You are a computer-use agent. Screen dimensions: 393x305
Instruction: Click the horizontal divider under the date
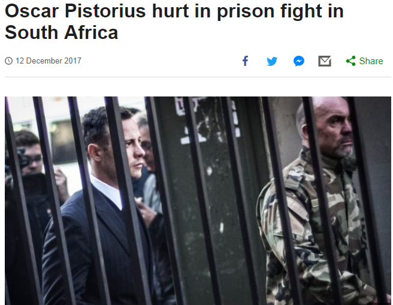click(198, 77)
